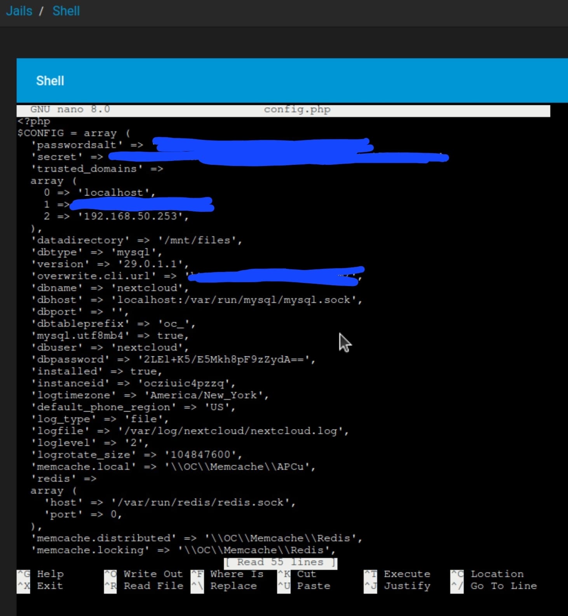Screen dimensions: 568x616
Task: Click the 'logtimezone' America/New_York line
Action: (150, 395)
